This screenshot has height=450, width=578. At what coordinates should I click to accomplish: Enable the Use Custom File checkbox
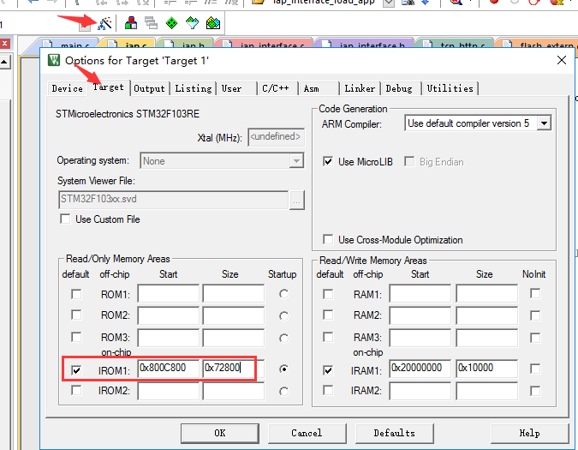tap(65, 219)
